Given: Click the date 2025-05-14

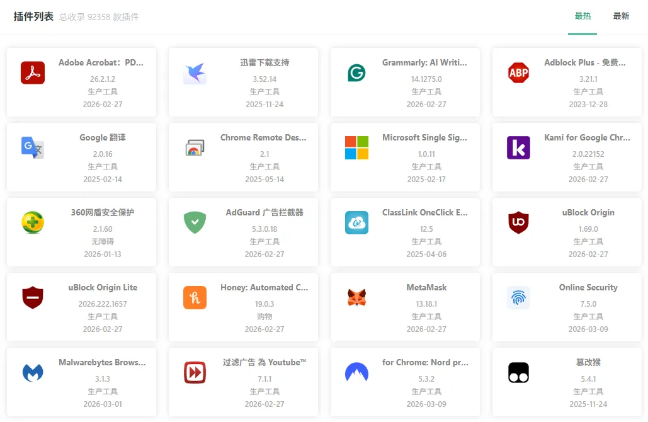Looking at the screenshot, I should (264, 180).
